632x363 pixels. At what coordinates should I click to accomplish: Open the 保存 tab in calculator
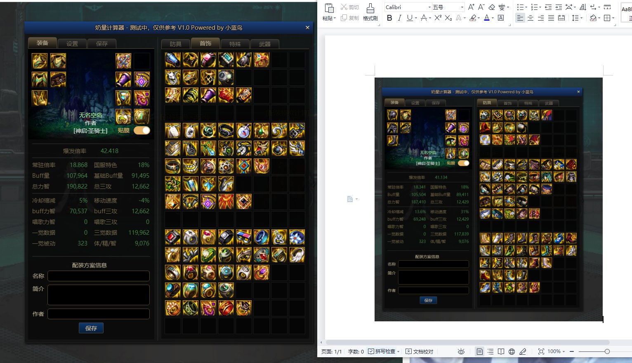point(102,44)
